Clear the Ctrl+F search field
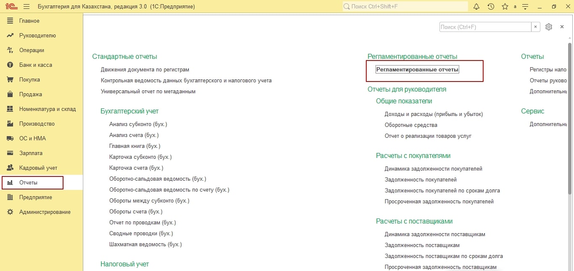The width and height of the screenshot is (574, 271). pyautogui.click(x=535, y=27)
